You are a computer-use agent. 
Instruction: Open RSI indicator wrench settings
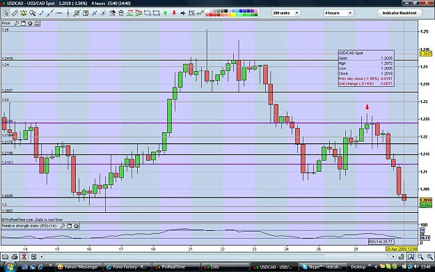click(63, 226)
